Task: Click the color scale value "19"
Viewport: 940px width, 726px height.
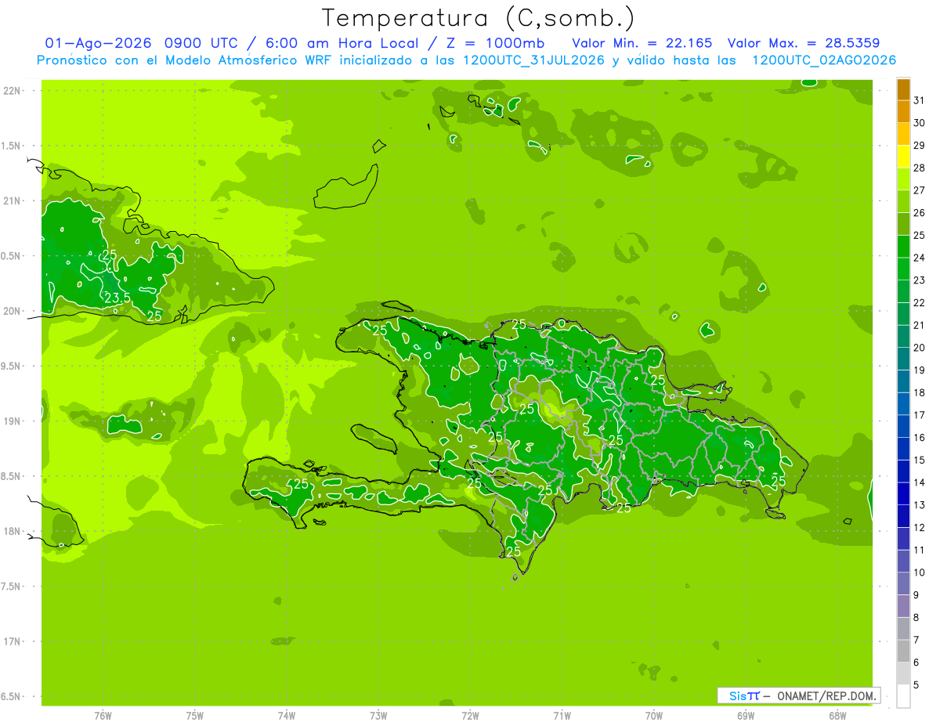Action: click(x=920, y=370)
